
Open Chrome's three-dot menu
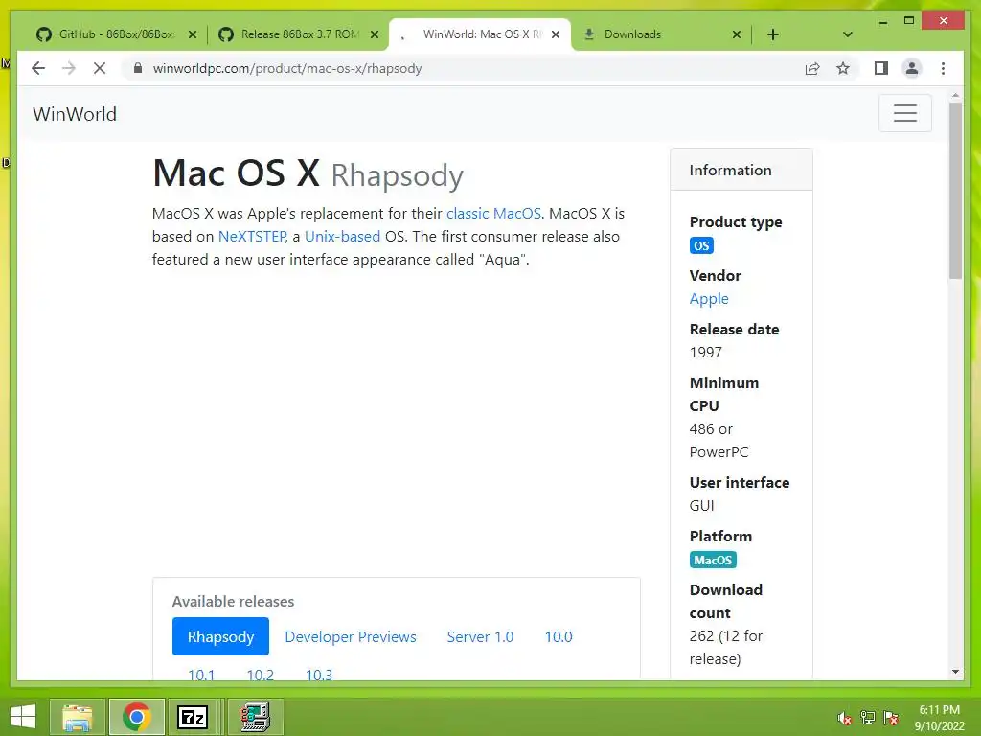tap(943, 68)
